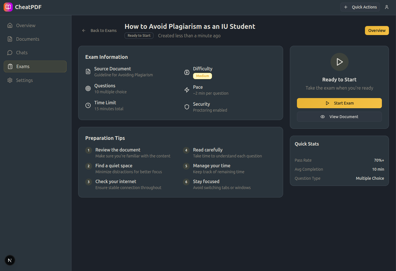Click the exam title heading

[190, 26]
